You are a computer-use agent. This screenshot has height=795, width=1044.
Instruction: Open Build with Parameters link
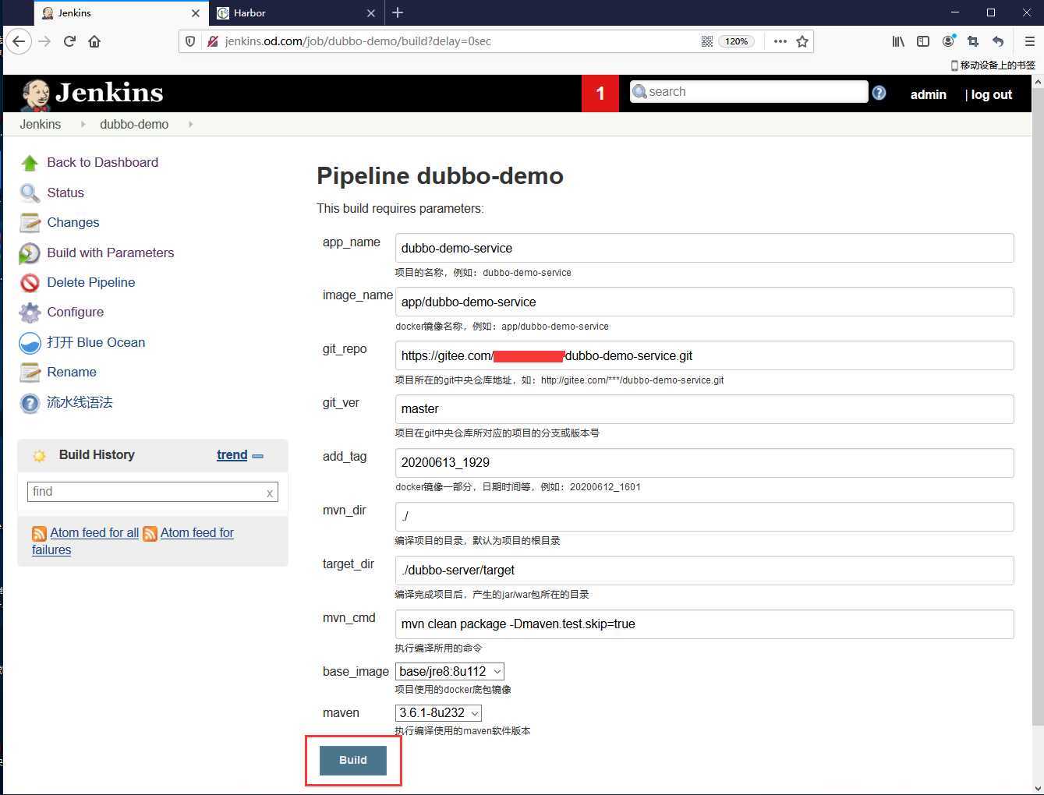(111, 253)
